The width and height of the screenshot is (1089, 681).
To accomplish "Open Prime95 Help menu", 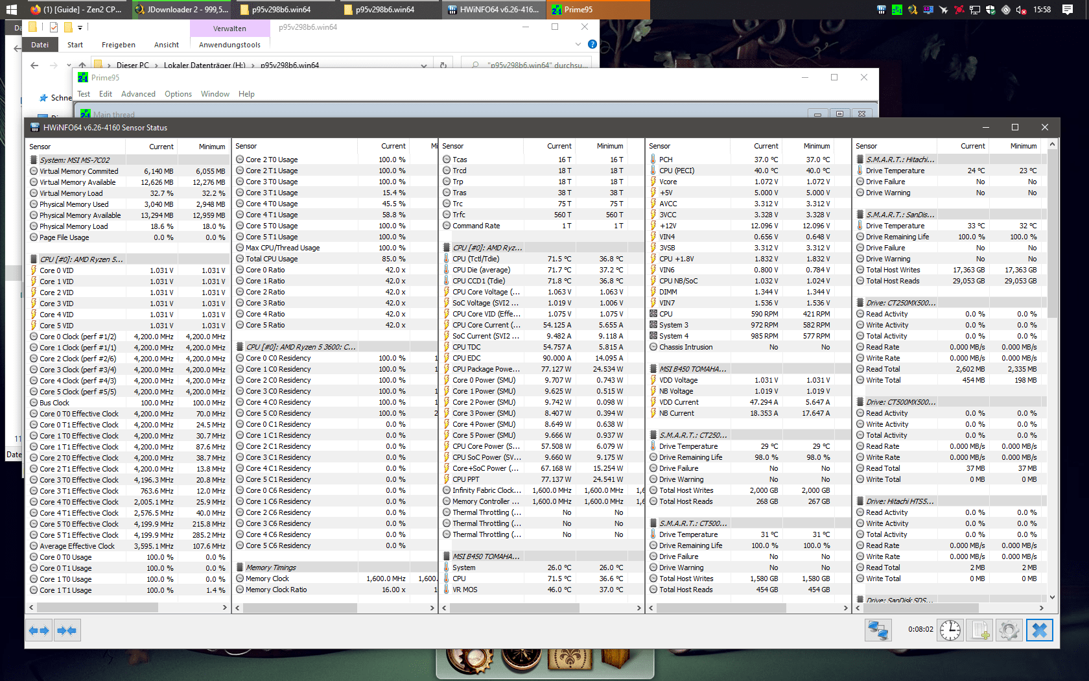I will click(x=246, y=94).
